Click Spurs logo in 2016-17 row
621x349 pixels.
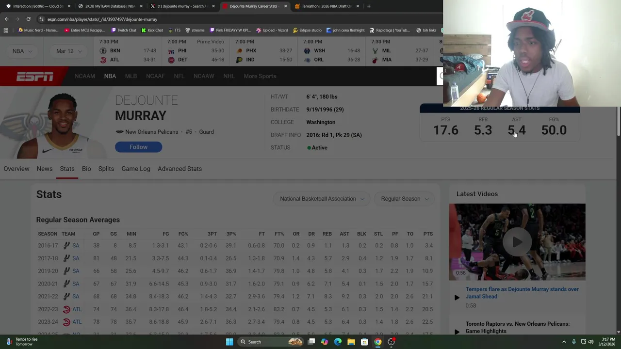(x=66, y=246)
